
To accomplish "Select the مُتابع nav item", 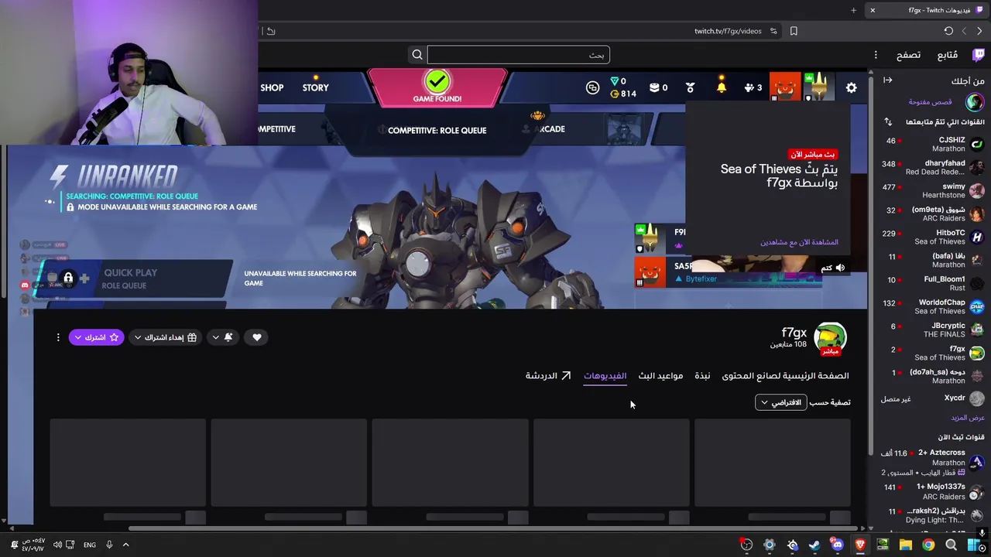I will coord(947,55).
